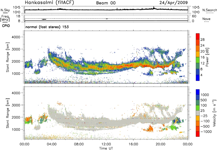Viewport: 217px width, 150px height.
Task: Click the '08:00' time axis label
Action: pyautogui.click(x=79, y=144)
